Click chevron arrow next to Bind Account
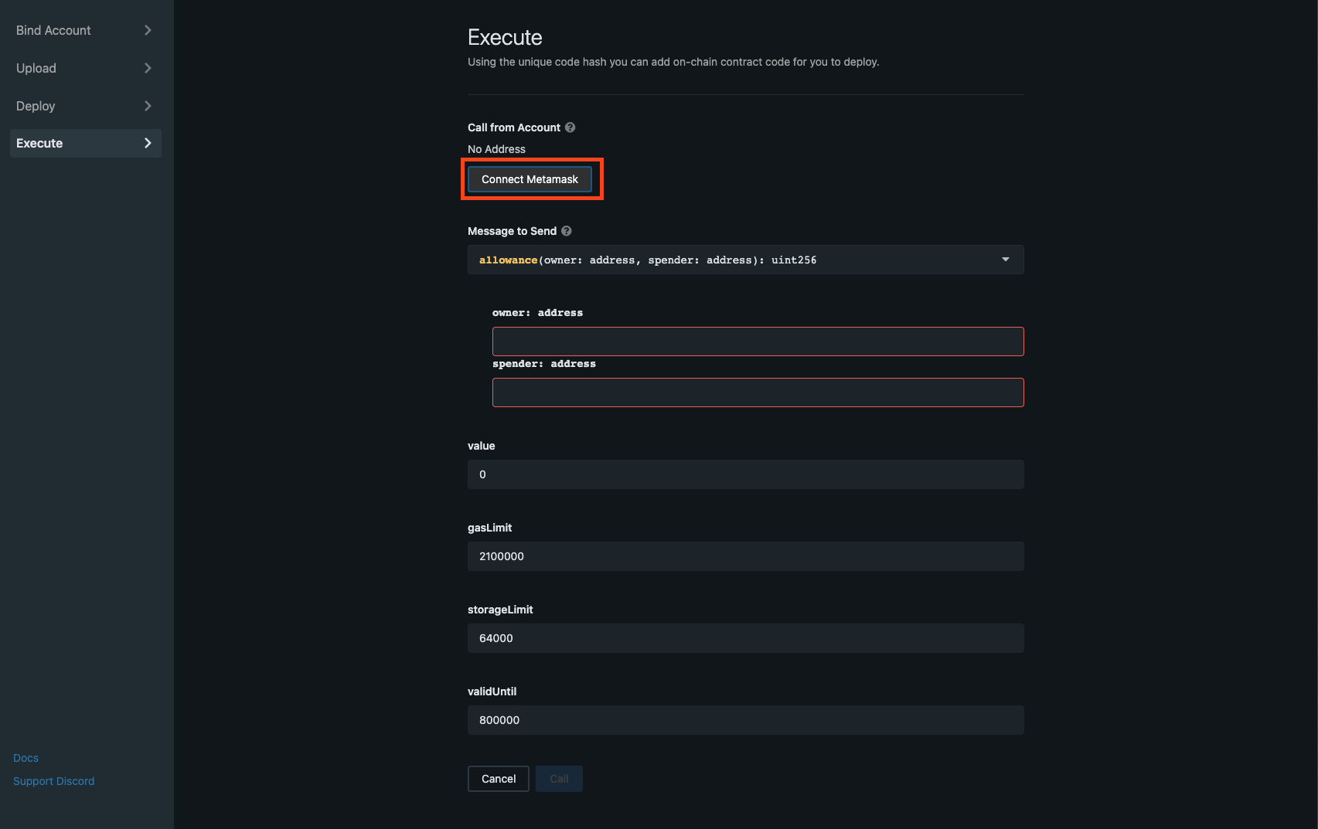 click(x=148, y=30)
